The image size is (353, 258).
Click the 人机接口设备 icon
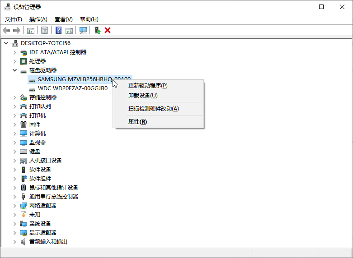point(24,161)
